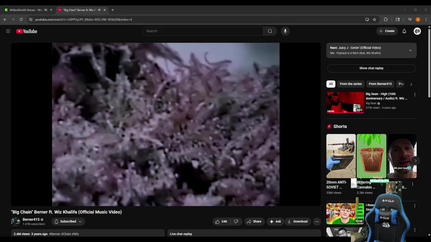Screen dimensions: 431x242
Task: Click the video player to pause
Action: 166,124
